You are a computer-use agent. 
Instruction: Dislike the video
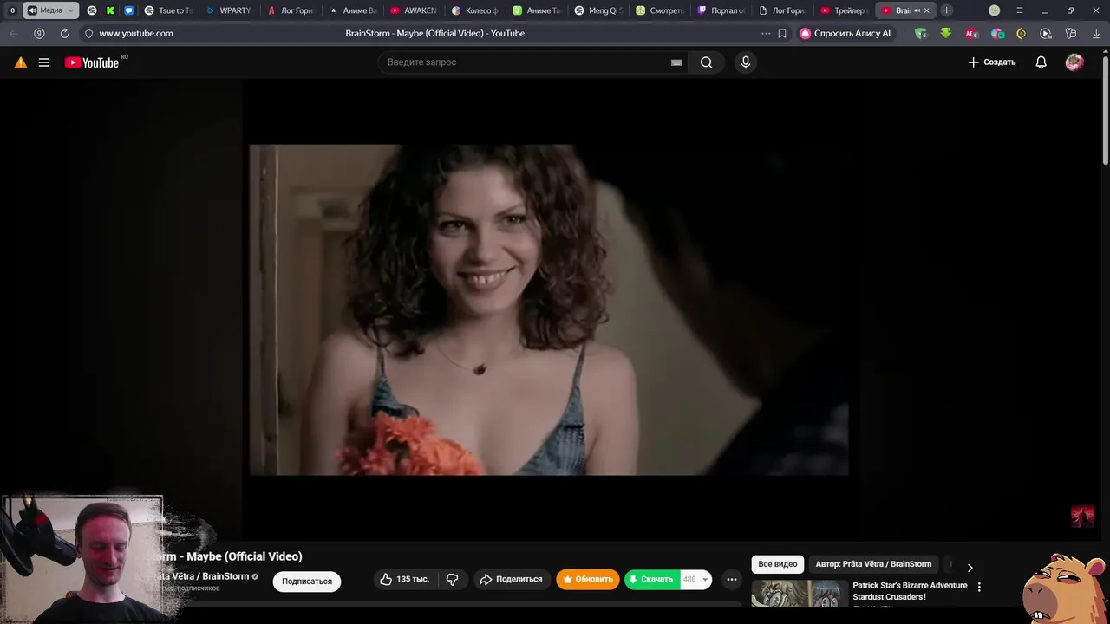tap(452, 579)
